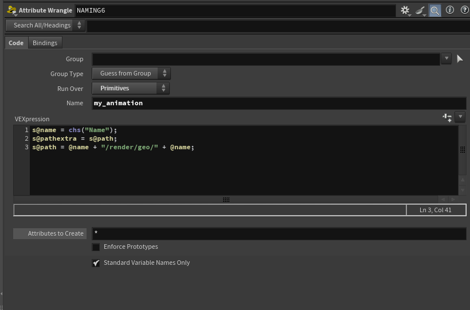Click the parameter spreadsheet brush icon
The width and height of the screenshot is (470, 310).
(420, 10)
